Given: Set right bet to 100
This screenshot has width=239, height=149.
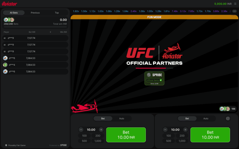Looking at the screenshot, I should [x=168, y=136].
